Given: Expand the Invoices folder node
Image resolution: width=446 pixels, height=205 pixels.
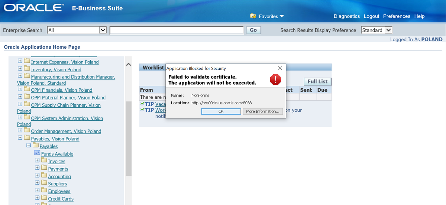Looking at the screenshot, I should (37, 161).
